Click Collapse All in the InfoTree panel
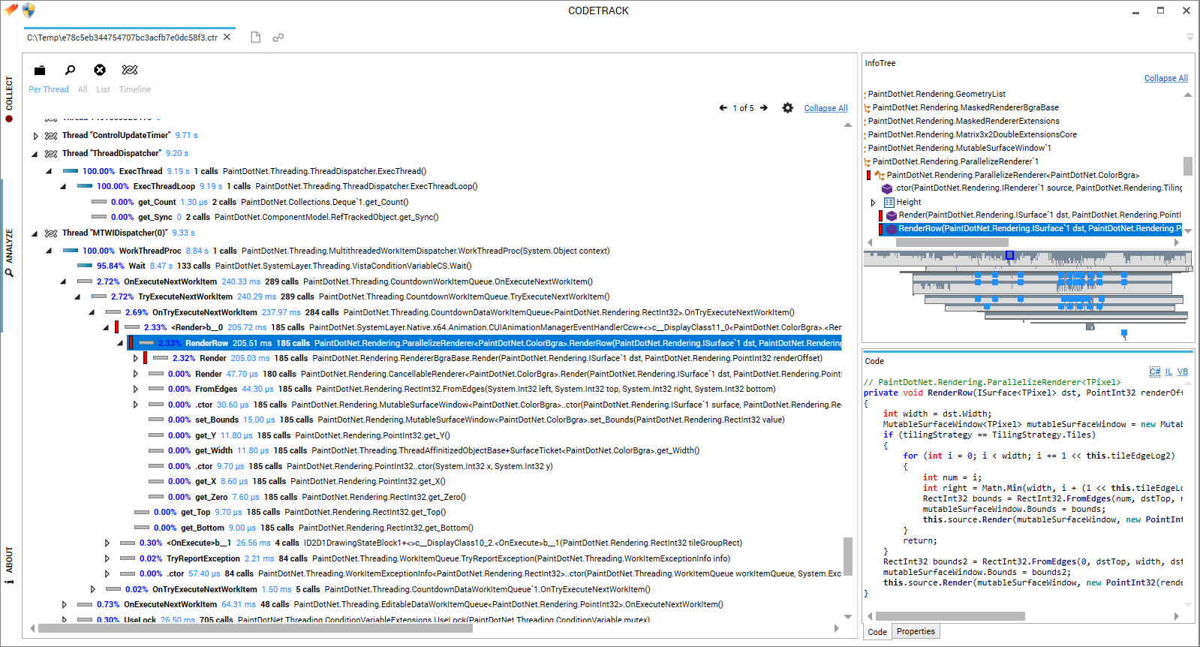The width and height of the screenshot is (1200, 647). coord(1165,78)
